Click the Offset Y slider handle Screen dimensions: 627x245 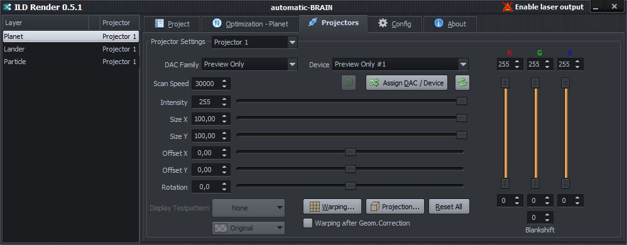[351, 169]
